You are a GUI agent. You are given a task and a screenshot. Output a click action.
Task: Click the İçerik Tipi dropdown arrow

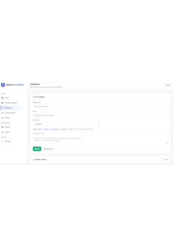pyautogui.click(x=99, y=124)
